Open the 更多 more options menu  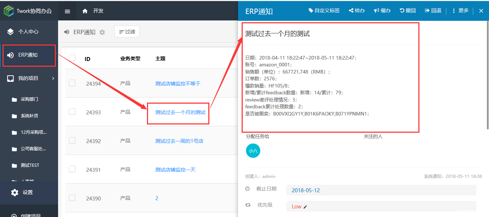[x=460, y=11]
